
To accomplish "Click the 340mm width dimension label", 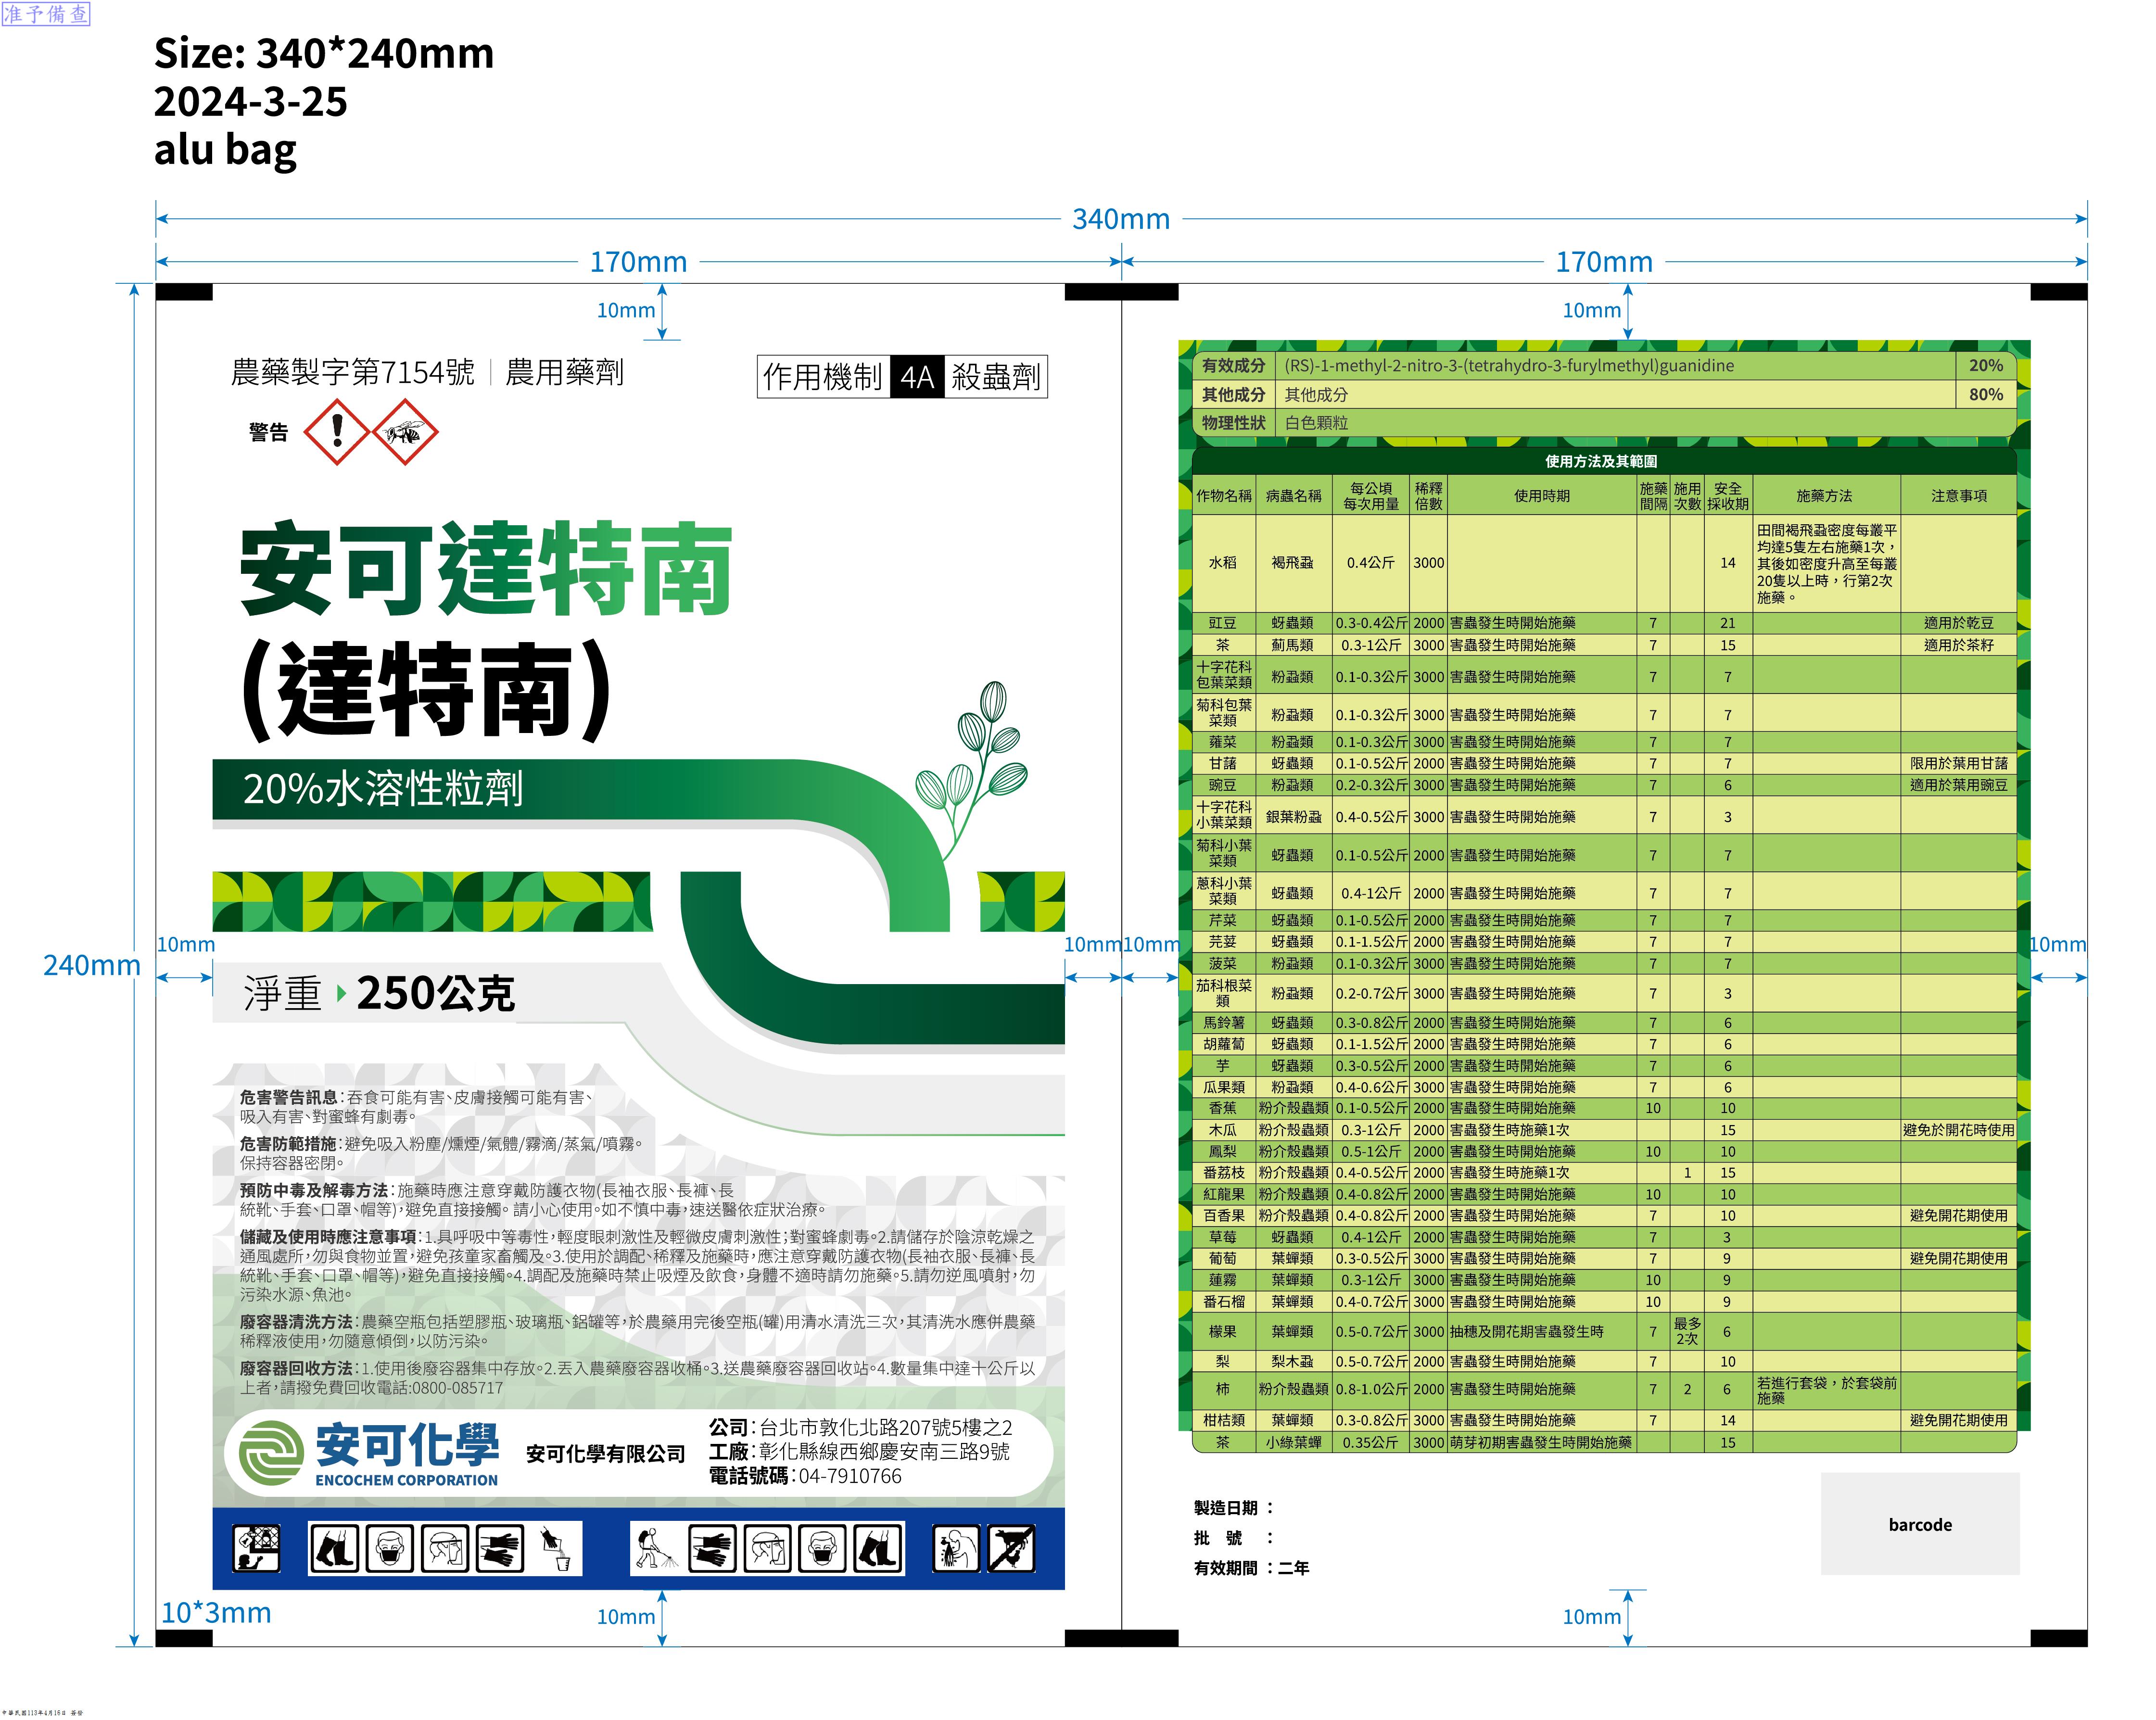I will pos(1121,219).
